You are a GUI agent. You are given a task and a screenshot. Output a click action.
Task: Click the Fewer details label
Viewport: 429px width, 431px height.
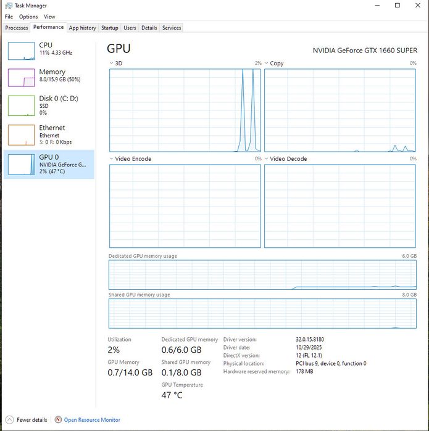coord(32,420)
